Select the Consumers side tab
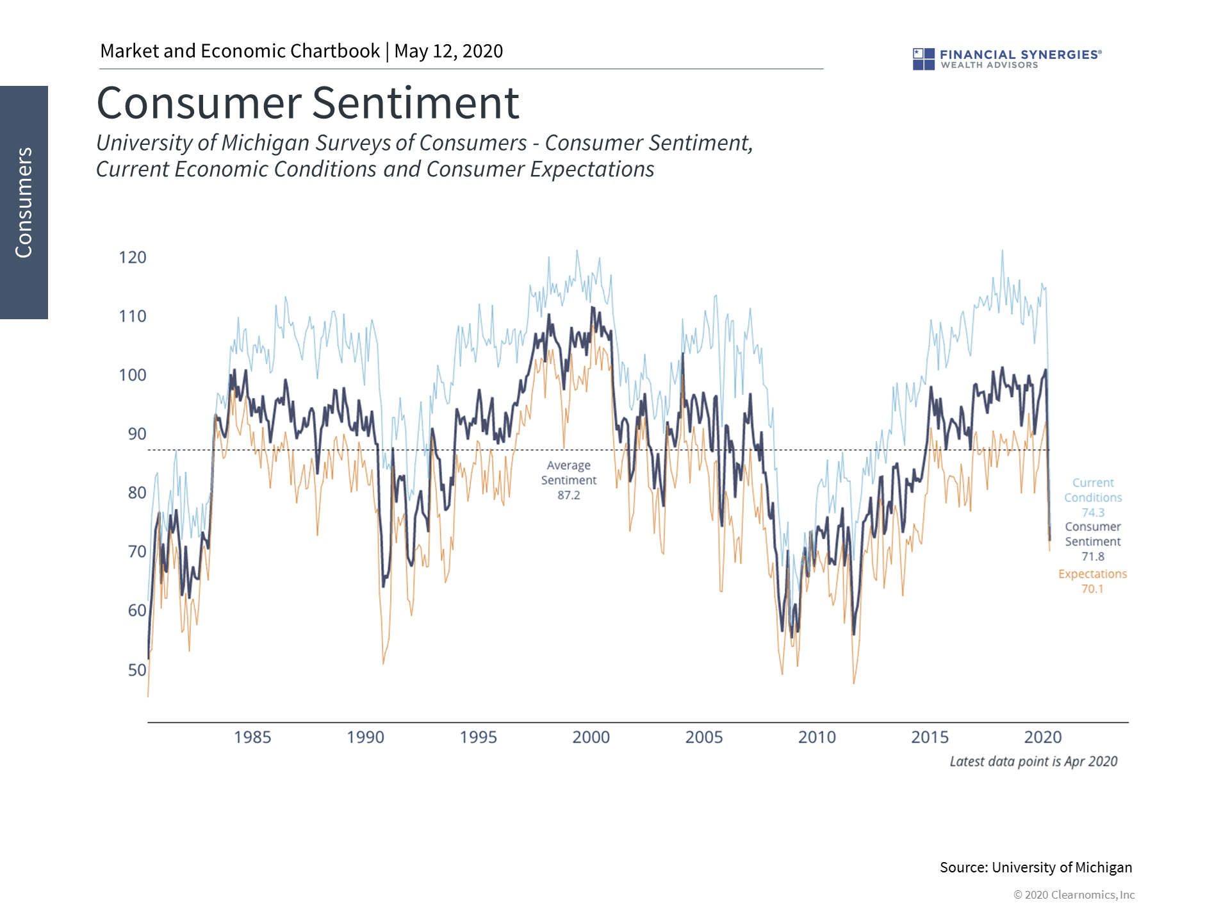This screenshot has height=923, width=1230. click(24, 203)
